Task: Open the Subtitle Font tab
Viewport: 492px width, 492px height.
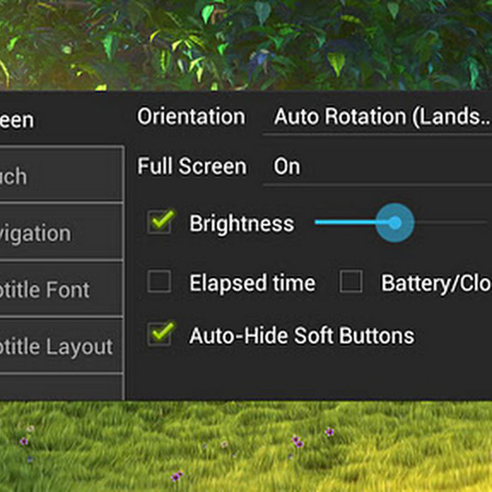Action: pyautogui.click(x=60, y=290)
